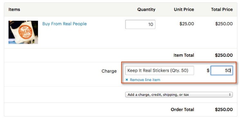Click the charge amount field showing 50
Image resolution: width=240 pixels, height=121 pixels.
(x=222, y=71)
